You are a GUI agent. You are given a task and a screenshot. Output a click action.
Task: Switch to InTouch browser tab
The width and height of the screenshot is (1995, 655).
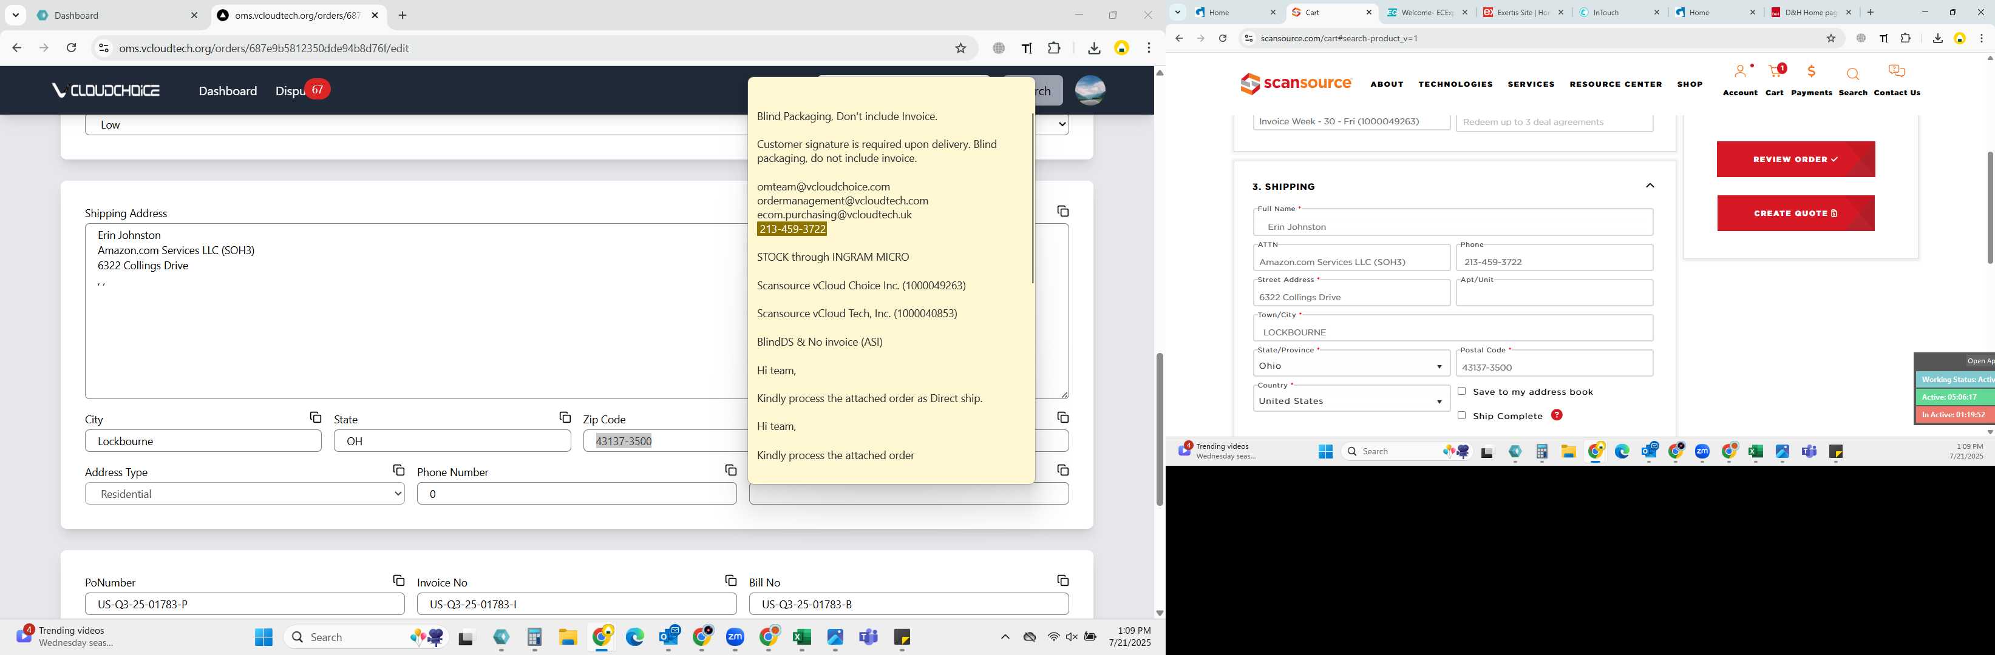(x=1619, y=12)
